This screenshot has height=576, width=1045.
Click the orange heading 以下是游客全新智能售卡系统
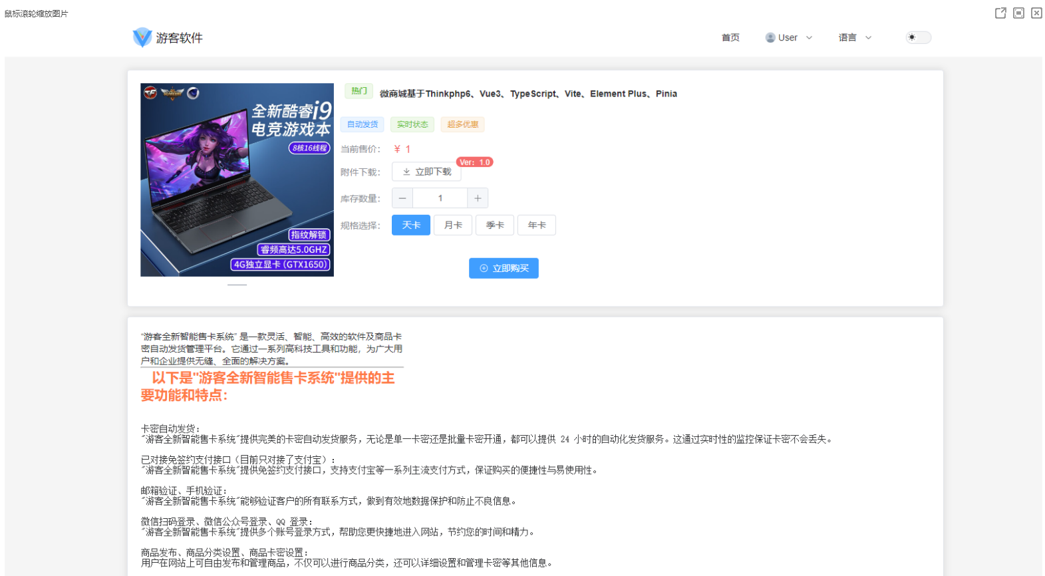point(268,386)
